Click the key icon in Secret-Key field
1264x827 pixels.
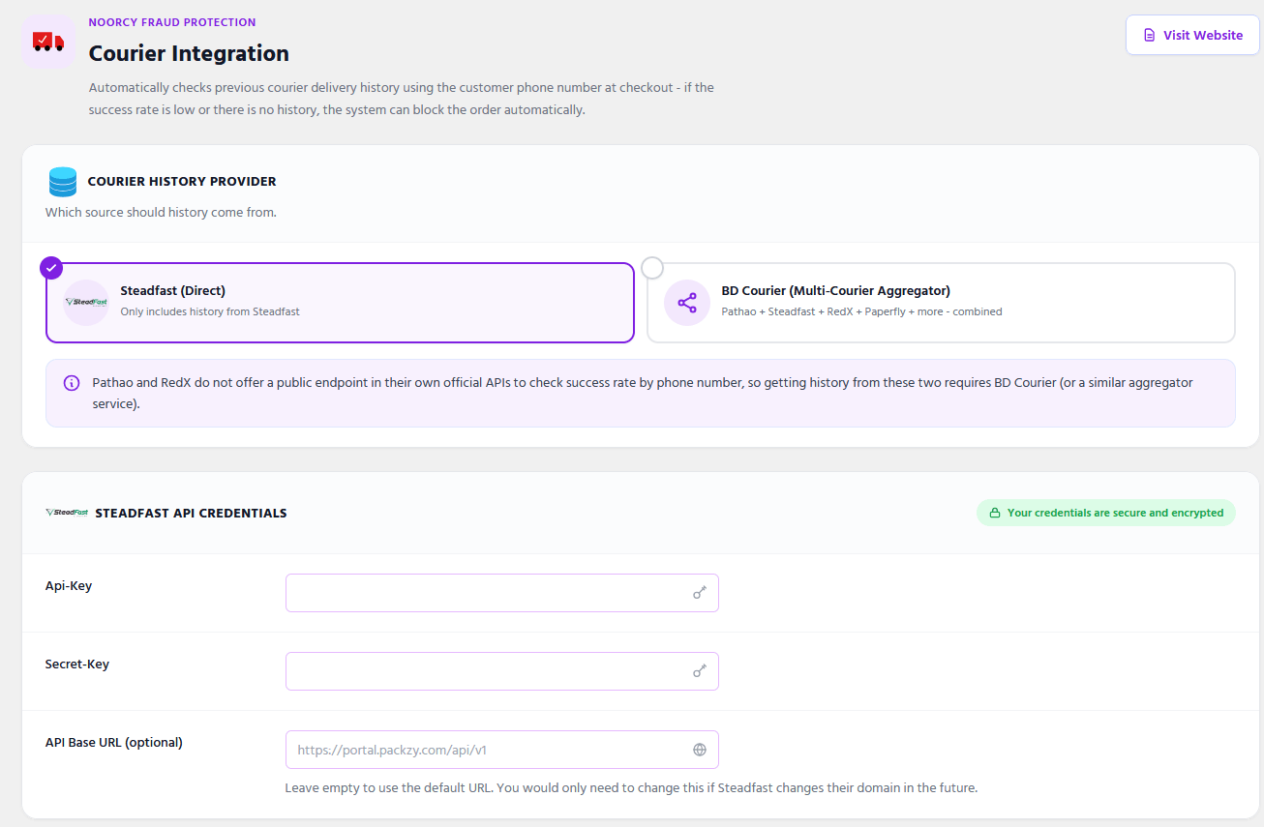(700, 671)
